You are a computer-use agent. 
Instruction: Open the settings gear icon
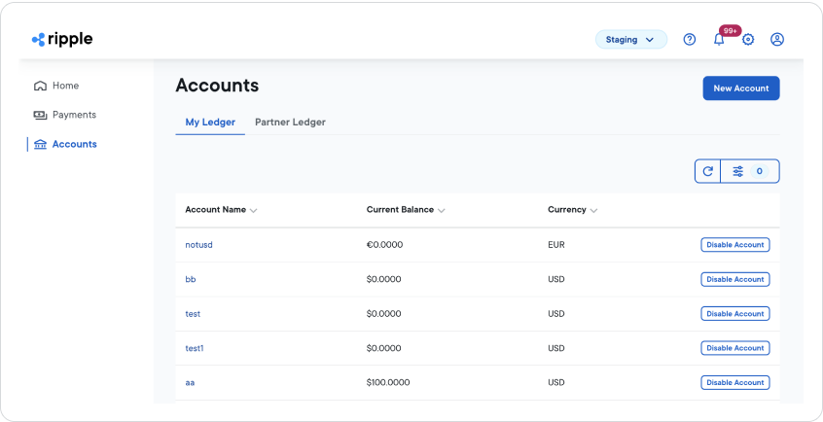tap(748, 40)
